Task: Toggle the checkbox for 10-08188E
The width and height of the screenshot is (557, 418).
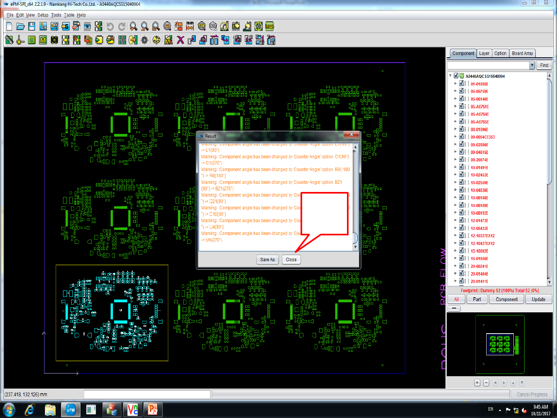Action: (x=461, y=197)
